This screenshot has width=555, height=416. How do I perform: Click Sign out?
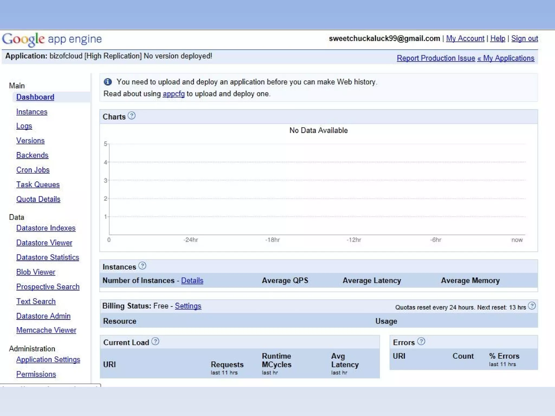click(x=524, y=39)
